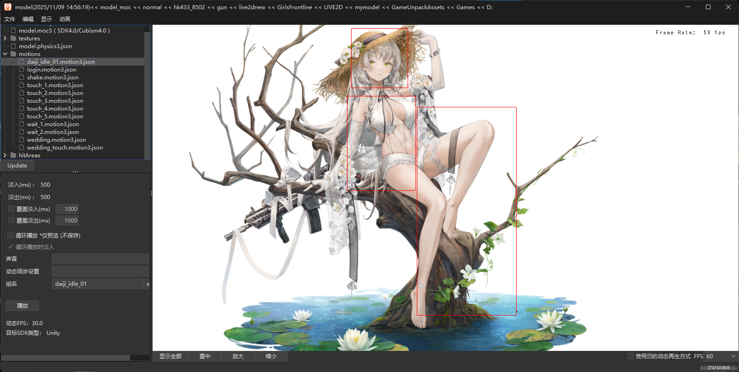The width and height of the screenshot is (739, 372).
Task: Open the 文件 menu
Action: click(x=10, y=19)
